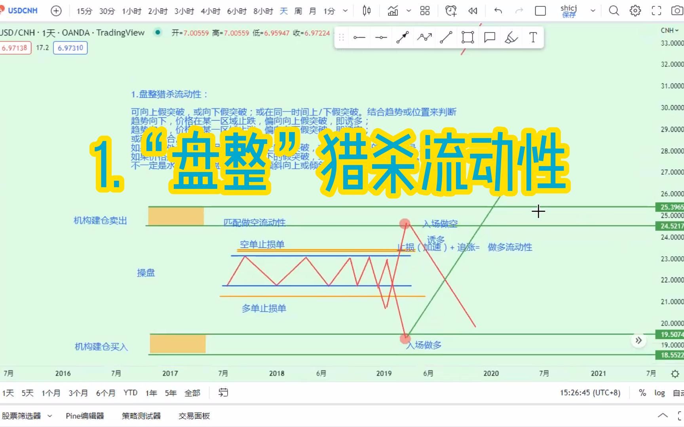This screenshot has height=427, width=684.
Task: Switch to 策略测试器 tab
Action: (x=141, y=416)
